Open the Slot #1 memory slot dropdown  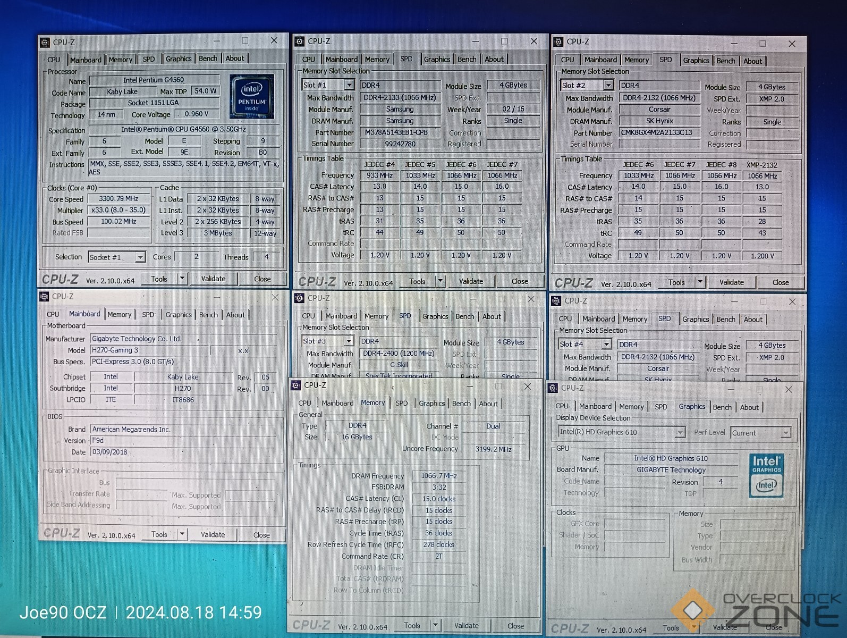click(x=349, y=85)
